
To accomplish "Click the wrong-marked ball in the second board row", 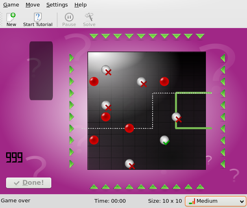I will coord(106,70).
